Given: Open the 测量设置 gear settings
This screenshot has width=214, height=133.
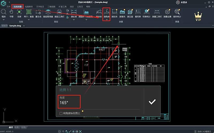Looking at the screenshot, I should click(167, 14).
